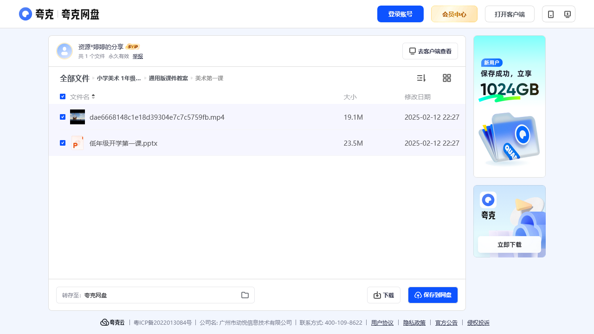594x334 pixels.
Task: Click the desktop download client icon
Action: [567, 14]
